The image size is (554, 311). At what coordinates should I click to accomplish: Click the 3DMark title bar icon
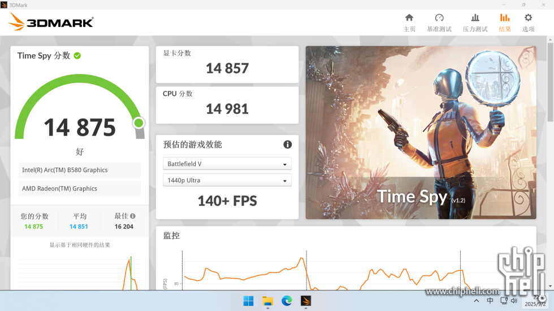coord(4,5)
